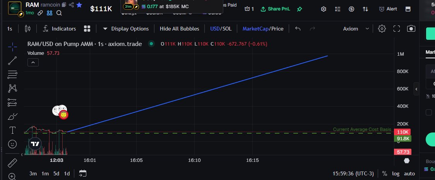Collapse the right side panel arrow

416,89
